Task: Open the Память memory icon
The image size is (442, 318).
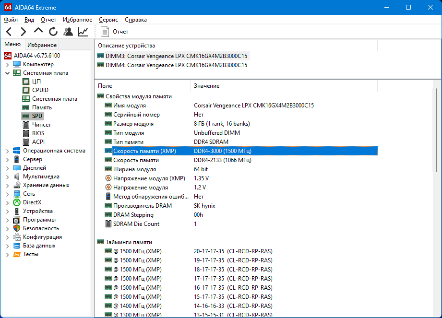Action: pos(25,107)
